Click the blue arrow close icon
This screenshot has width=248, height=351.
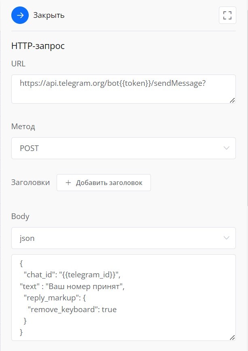coord(20,16)
